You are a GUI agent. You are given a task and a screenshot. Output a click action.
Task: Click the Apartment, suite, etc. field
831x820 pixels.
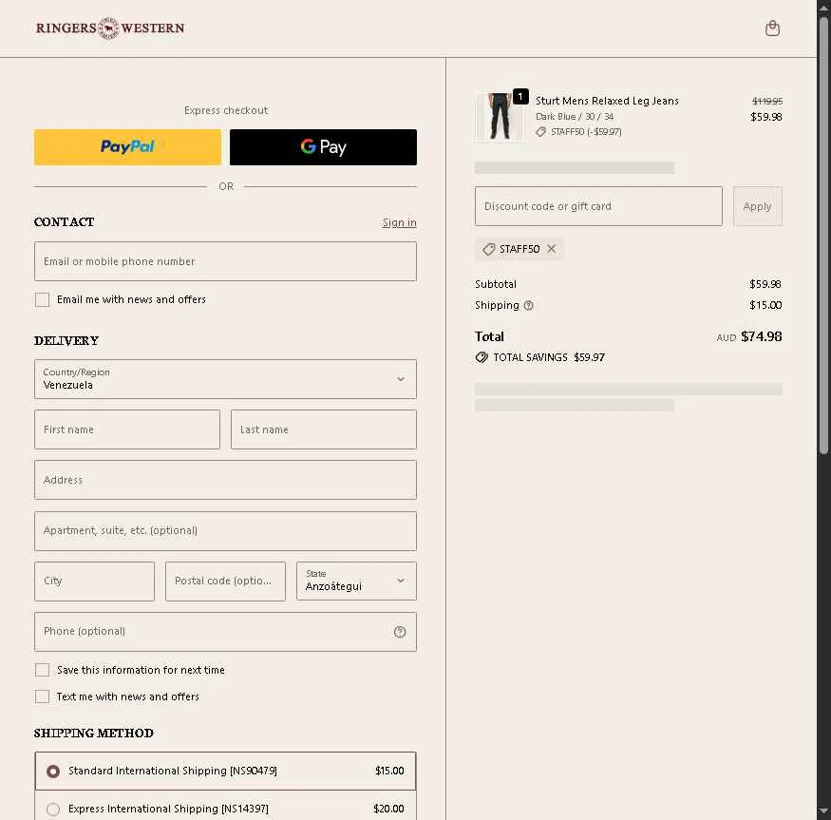coord(225,531)
